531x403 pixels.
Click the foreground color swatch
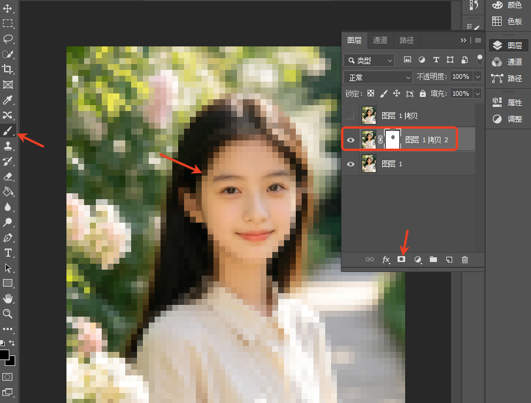(x=4, y=355)
